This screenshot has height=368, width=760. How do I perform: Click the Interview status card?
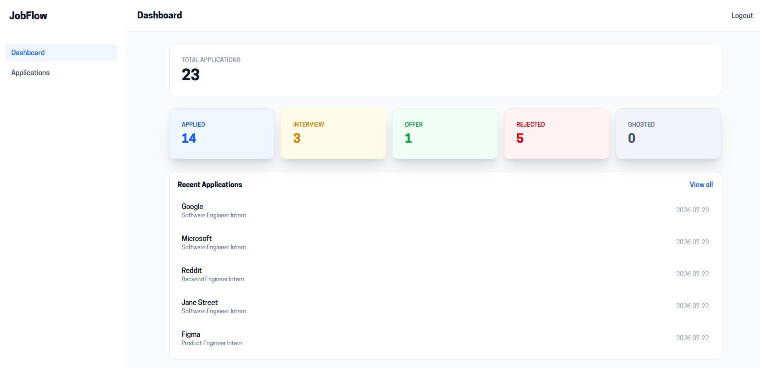(334, 134)
